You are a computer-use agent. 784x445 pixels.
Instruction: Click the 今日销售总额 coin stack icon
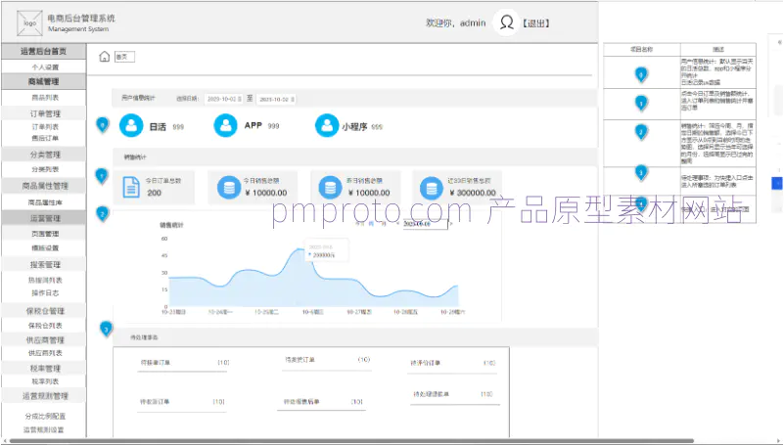(228, 187)
